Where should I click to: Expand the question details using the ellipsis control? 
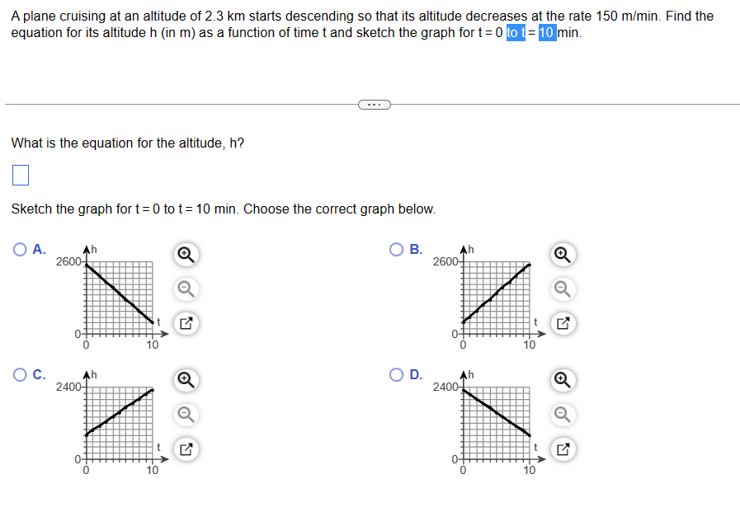pos(375,104)
